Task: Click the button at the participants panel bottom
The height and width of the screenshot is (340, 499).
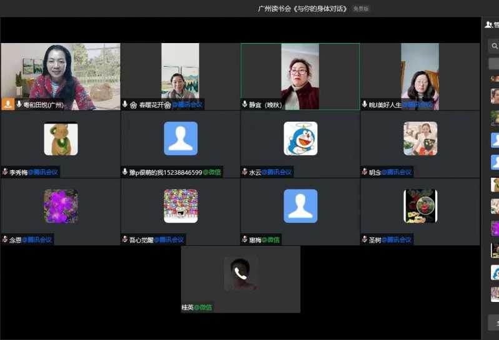Action: [493, 323]
